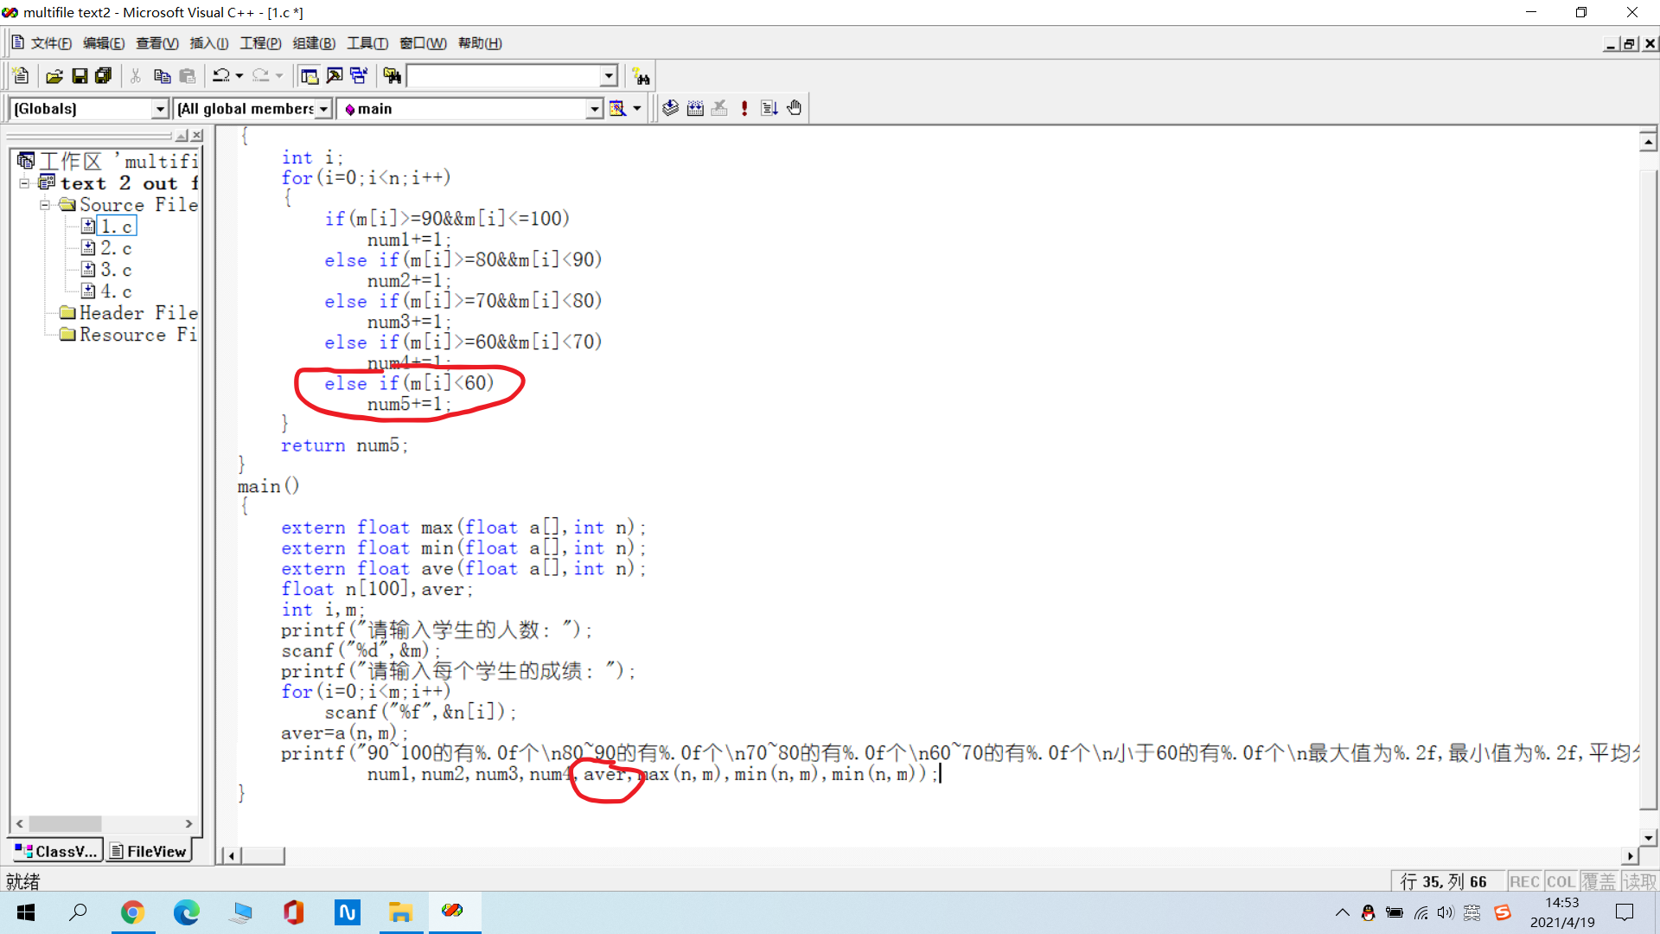Open the 插入(I) menu
The width and height of the screenshot is (1660, 934).
(x=209, y=43)
